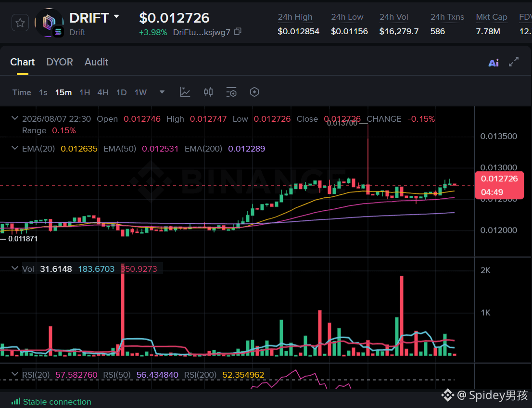Select the 15m interval
Screen dimensions: 532x408
pyautogui.click(x=63, y=92)
